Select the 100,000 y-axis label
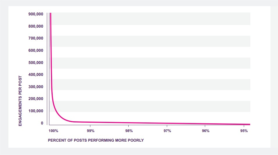 [x=36, y=111]
